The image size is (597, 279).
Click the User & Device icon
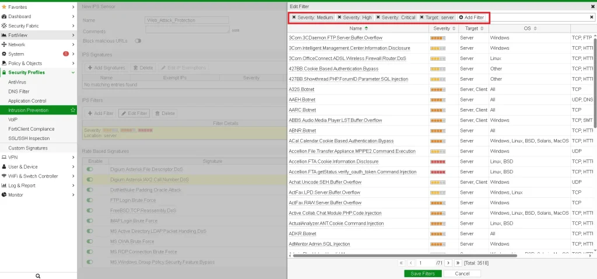click(4, 166)
